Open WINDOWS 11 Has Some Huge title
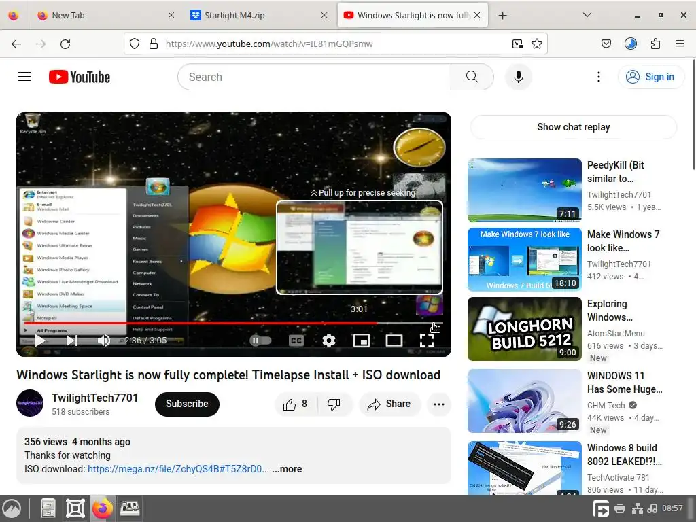This screenshot has height=522, width=696. click(625, 382)
